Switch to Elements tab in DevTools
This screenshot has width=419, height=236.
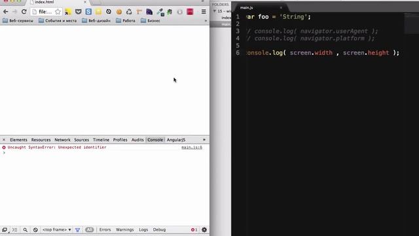click(x=18, y=140)
